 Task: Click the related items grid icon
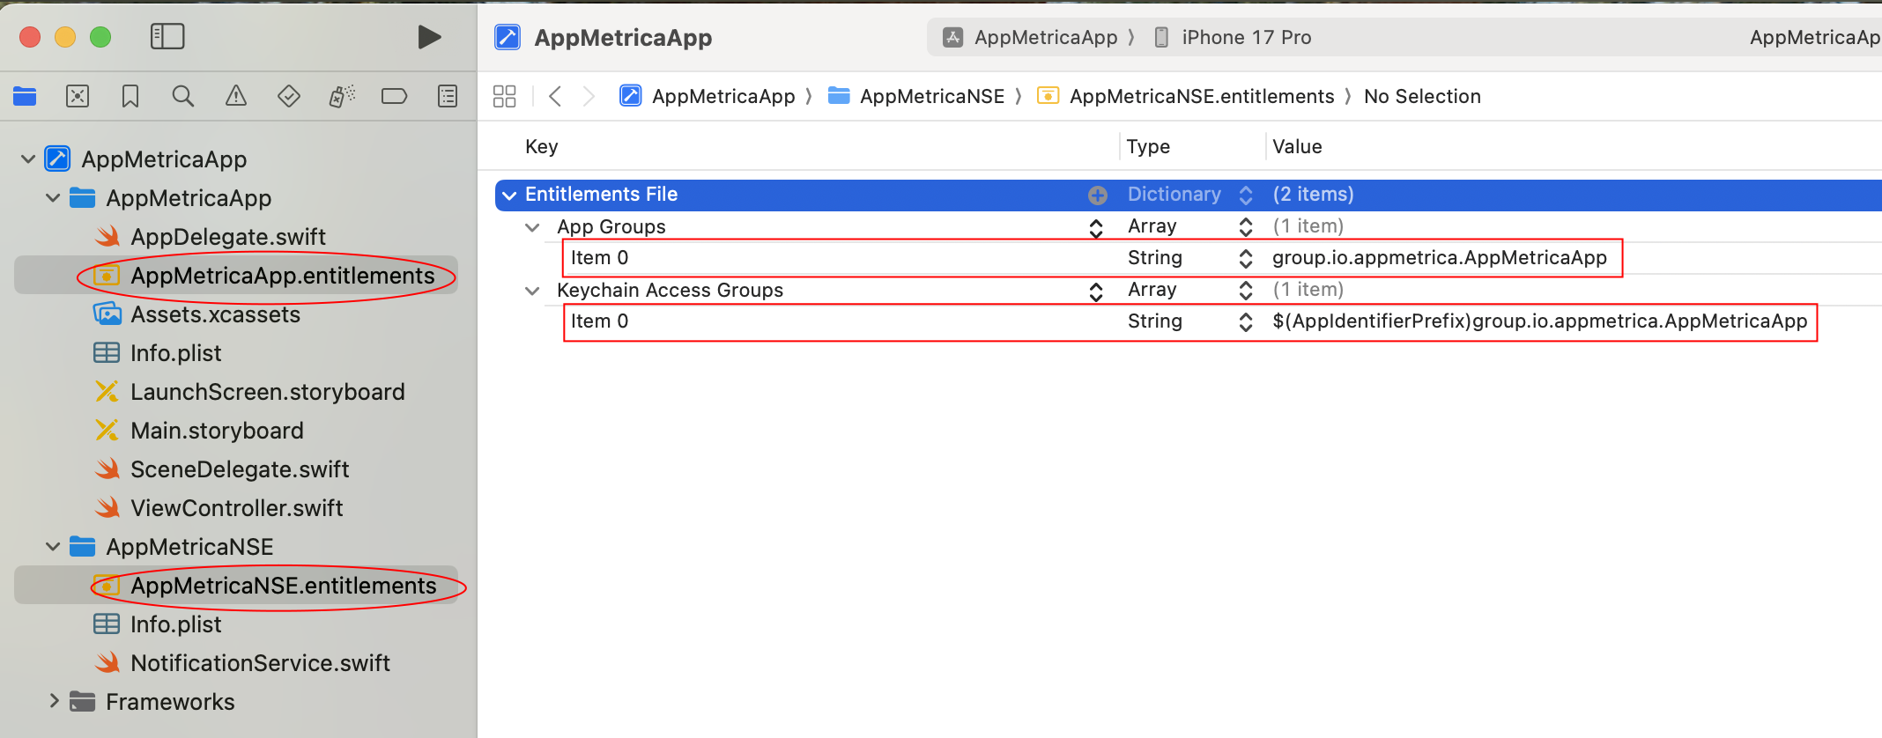[505, 96]
